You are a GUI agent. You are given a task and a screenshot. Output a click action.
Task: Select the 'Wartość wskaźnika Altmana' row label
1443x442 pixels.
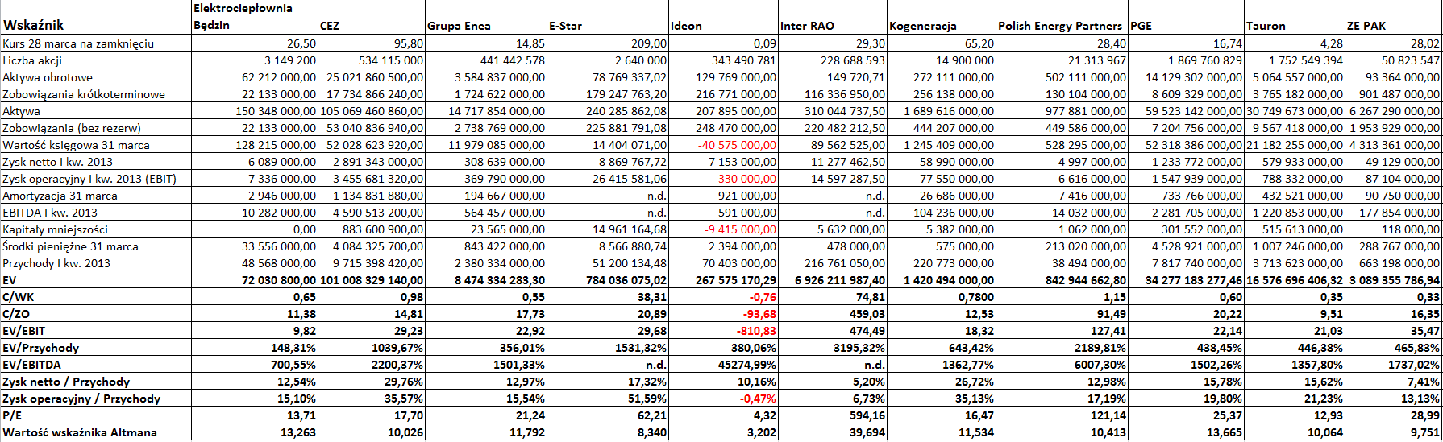click(x=80, y=432)
